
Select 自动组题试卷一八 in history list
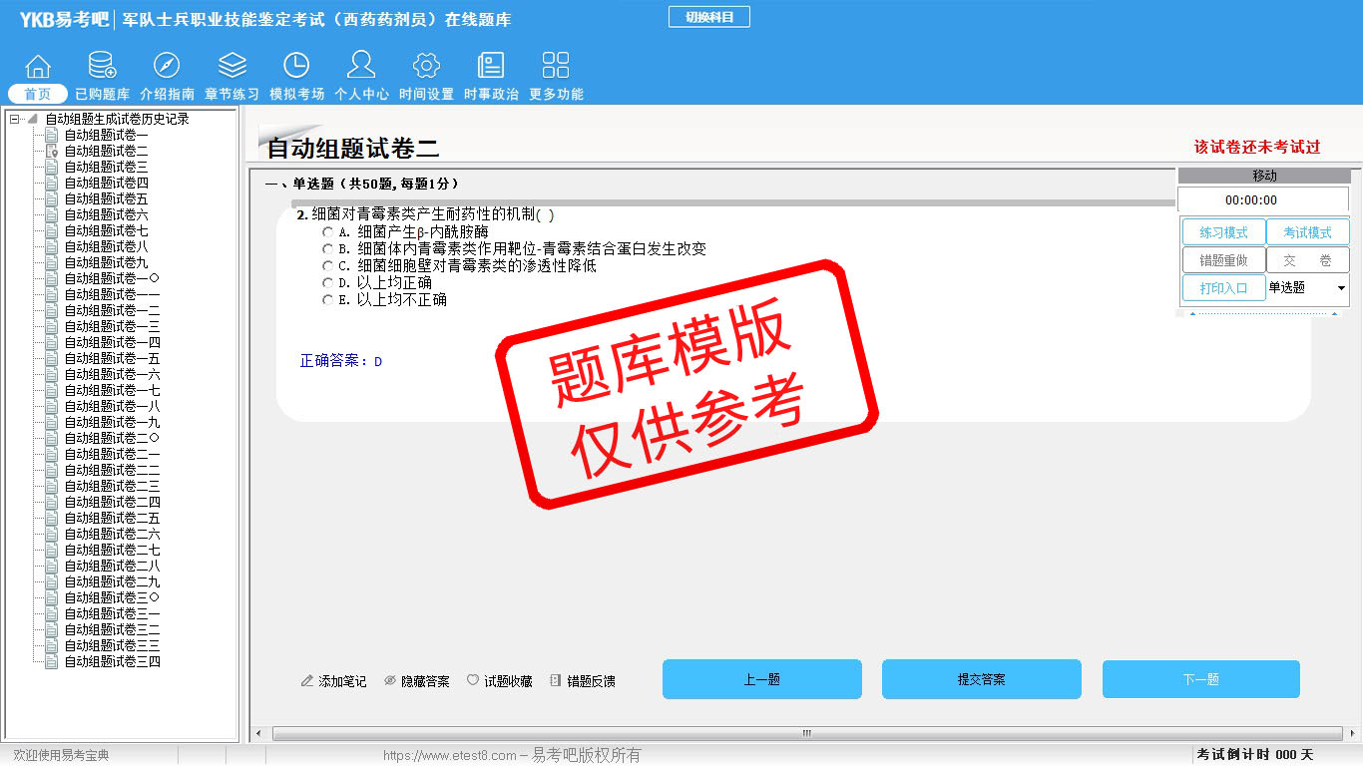112,406
